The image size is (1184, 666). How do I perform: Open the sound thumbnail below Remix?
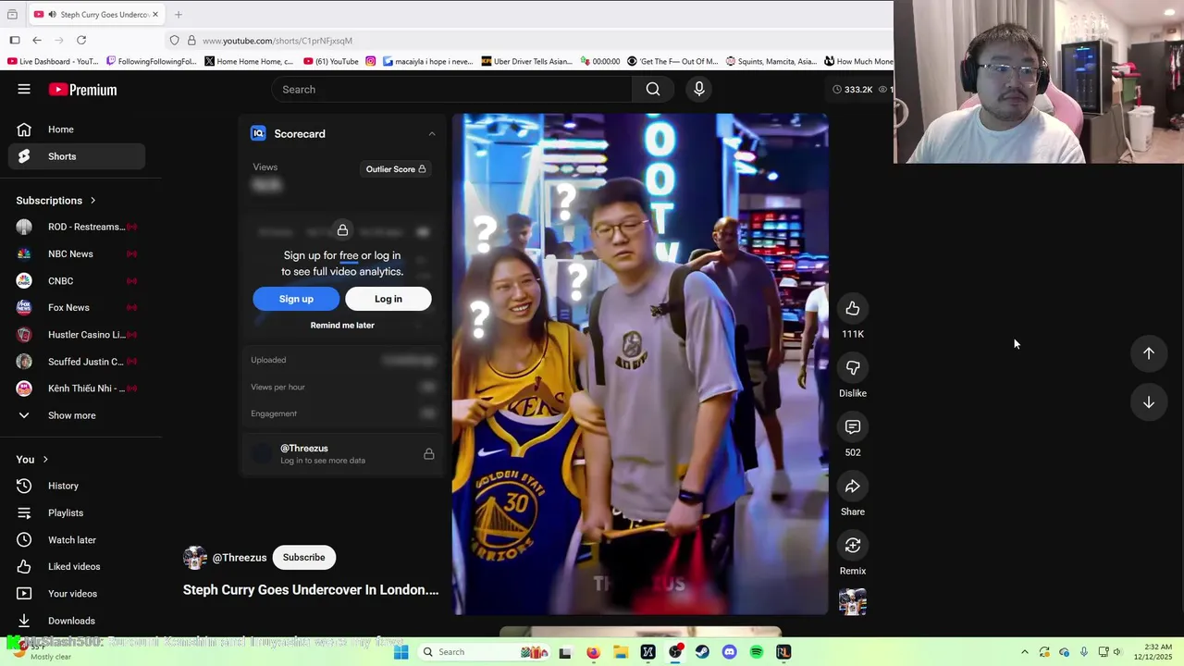[853, 601]
